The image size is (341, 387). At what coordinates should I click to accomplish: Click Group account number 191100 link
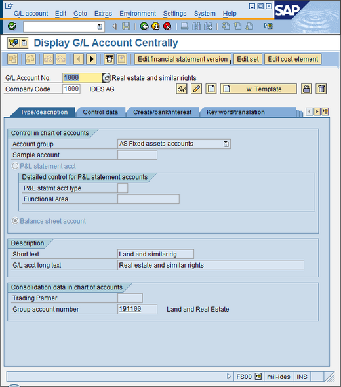click(x=130, y=309)
